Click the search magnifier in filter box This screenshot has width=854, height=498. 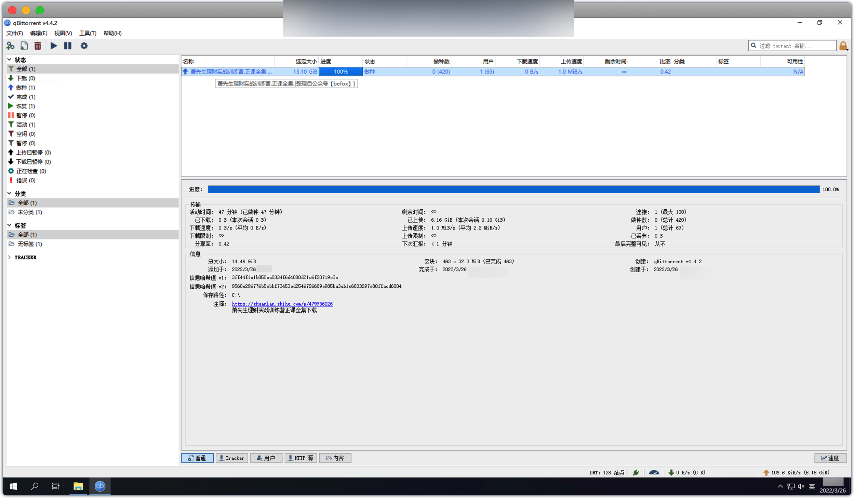[753, 45]
